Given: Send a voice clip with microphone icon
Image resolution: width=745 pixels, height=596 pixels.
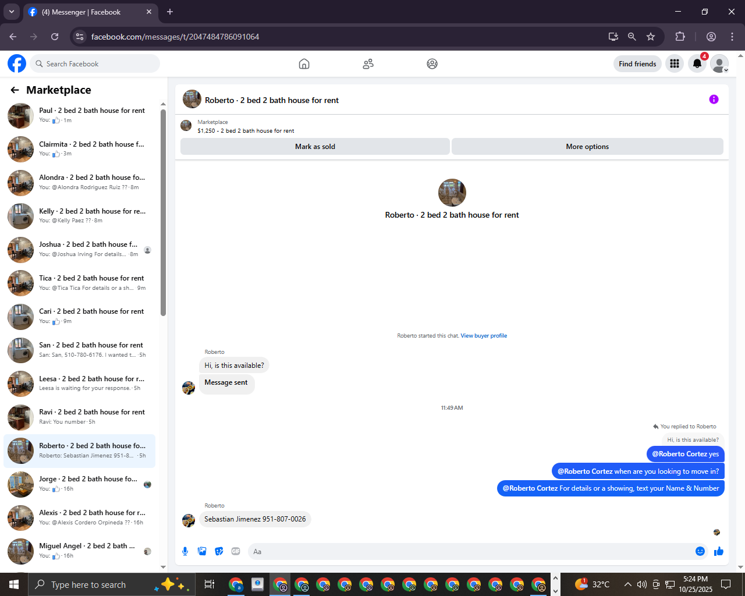Looking at the screenshot, I should 185,551.
